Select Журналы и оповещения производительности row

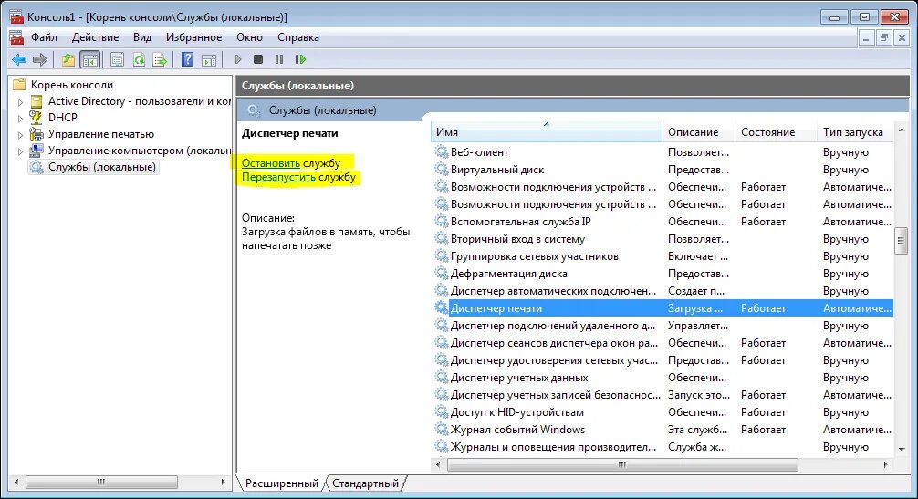click(662, 447)
